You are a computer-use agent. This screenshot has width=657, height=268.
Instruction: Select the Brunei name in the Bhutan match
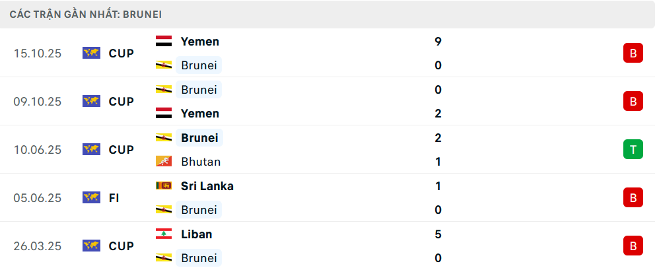(x=199, y=138)
